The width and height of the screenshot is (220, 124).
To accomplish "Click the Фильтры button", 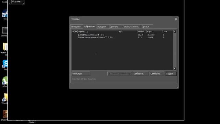I will [81, 74].
